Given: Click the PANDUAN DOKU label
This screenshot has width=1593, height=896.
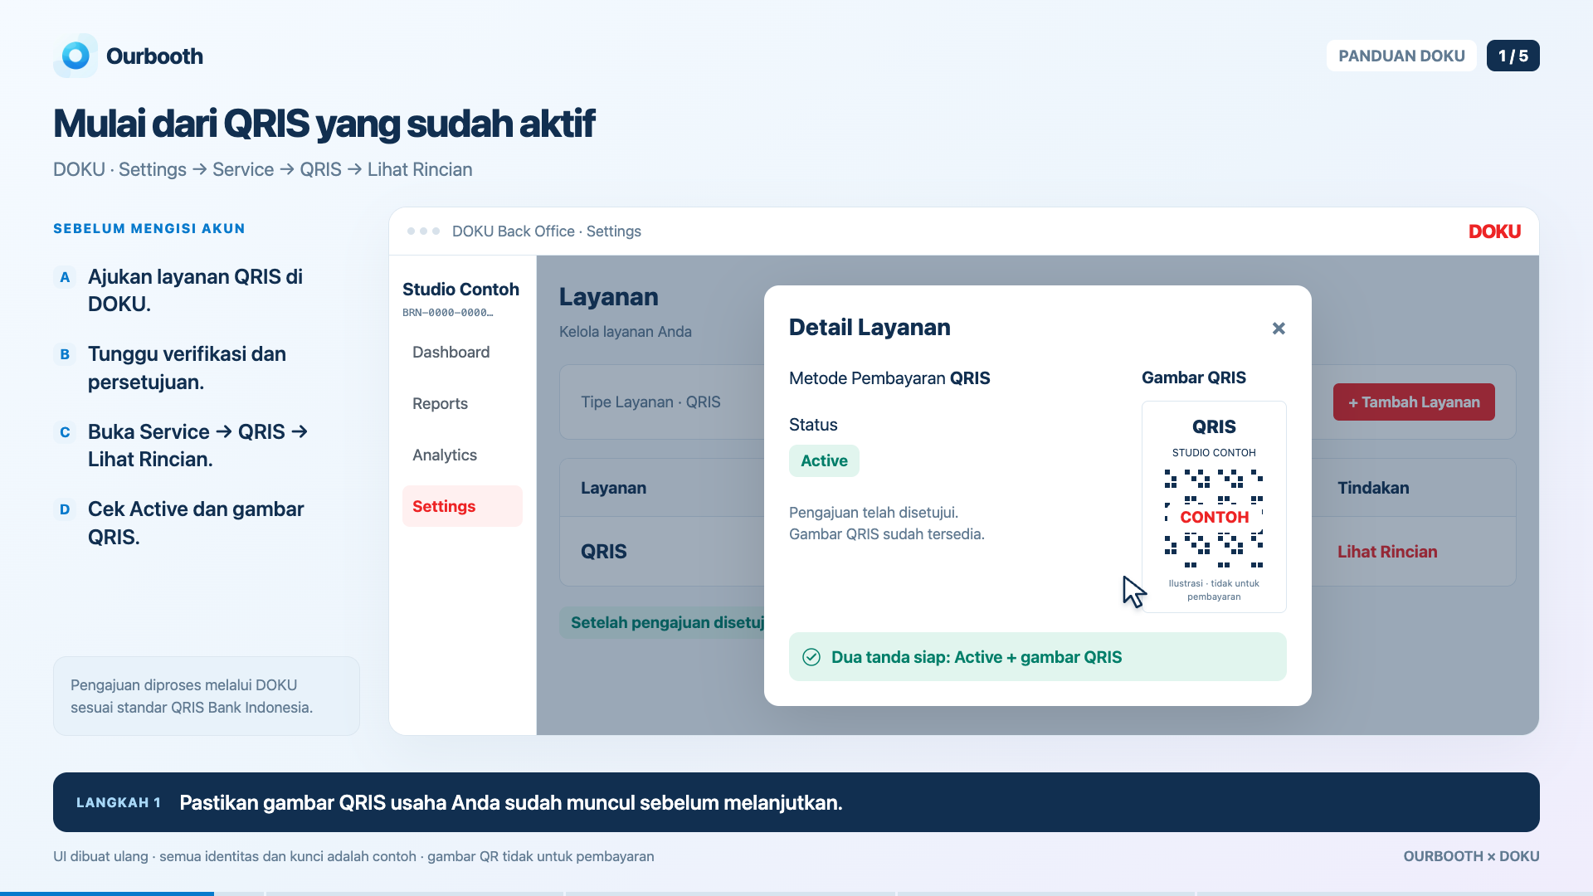Looking at the screenshot, I should (x=1401, y=56).
